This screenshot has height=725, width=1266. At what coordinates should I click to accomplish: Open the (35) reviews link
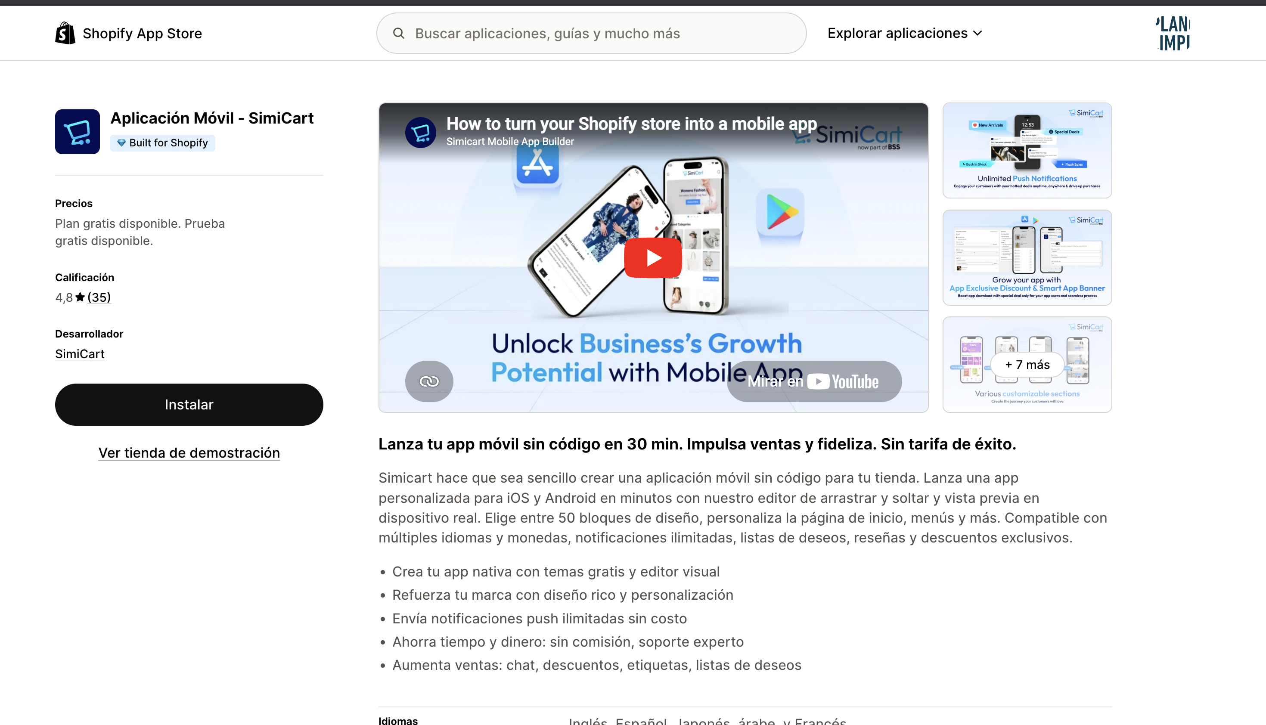(99, 298)
